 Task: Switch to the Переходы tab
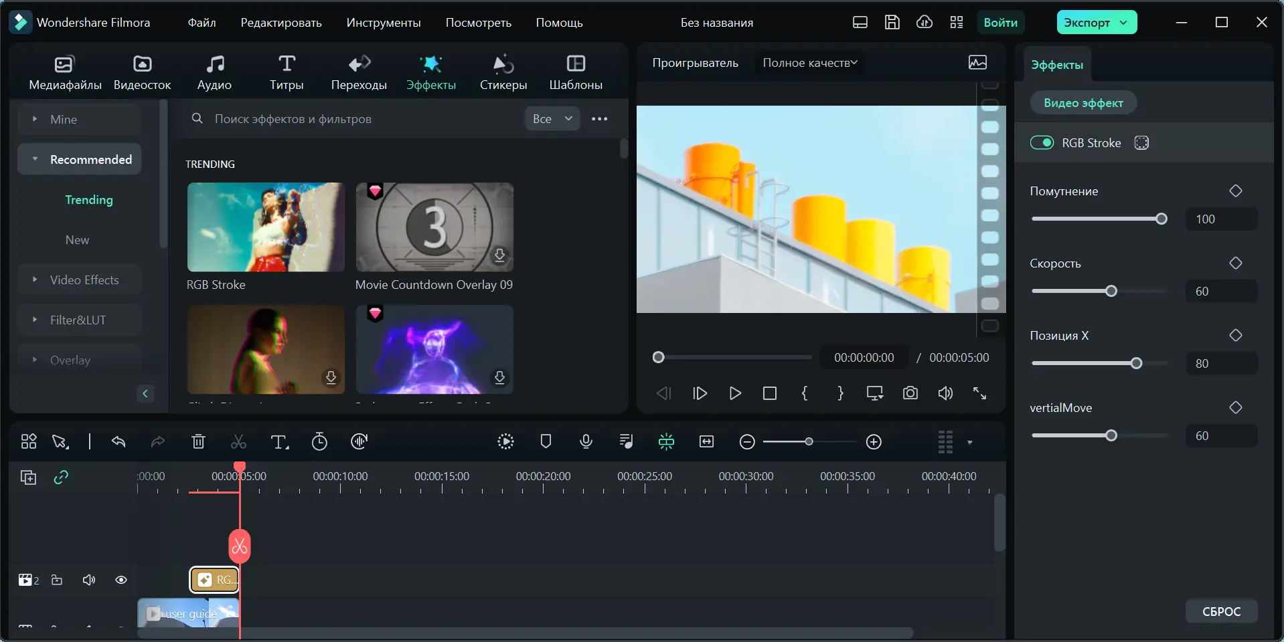[x=359, y=72]
